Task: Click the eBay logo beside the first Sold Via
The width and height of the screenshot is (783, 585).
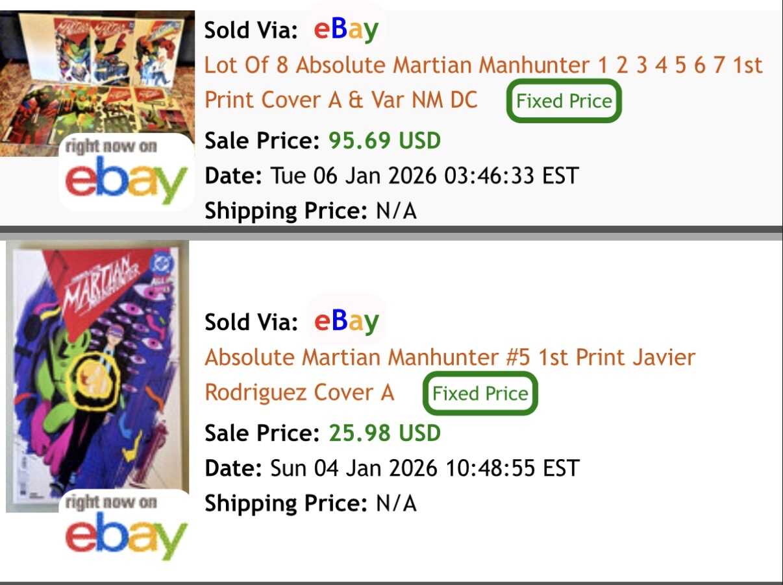Action: (346, 30)
